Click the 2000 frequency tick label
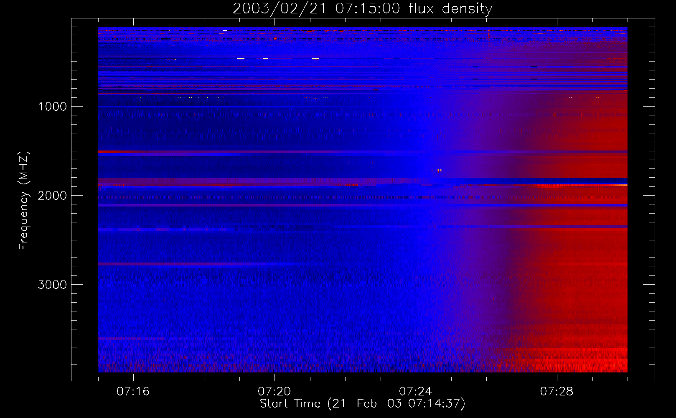 (52, 196)
